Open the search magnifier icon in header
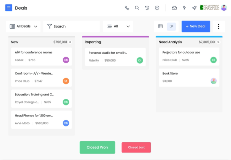 point(137,8)
